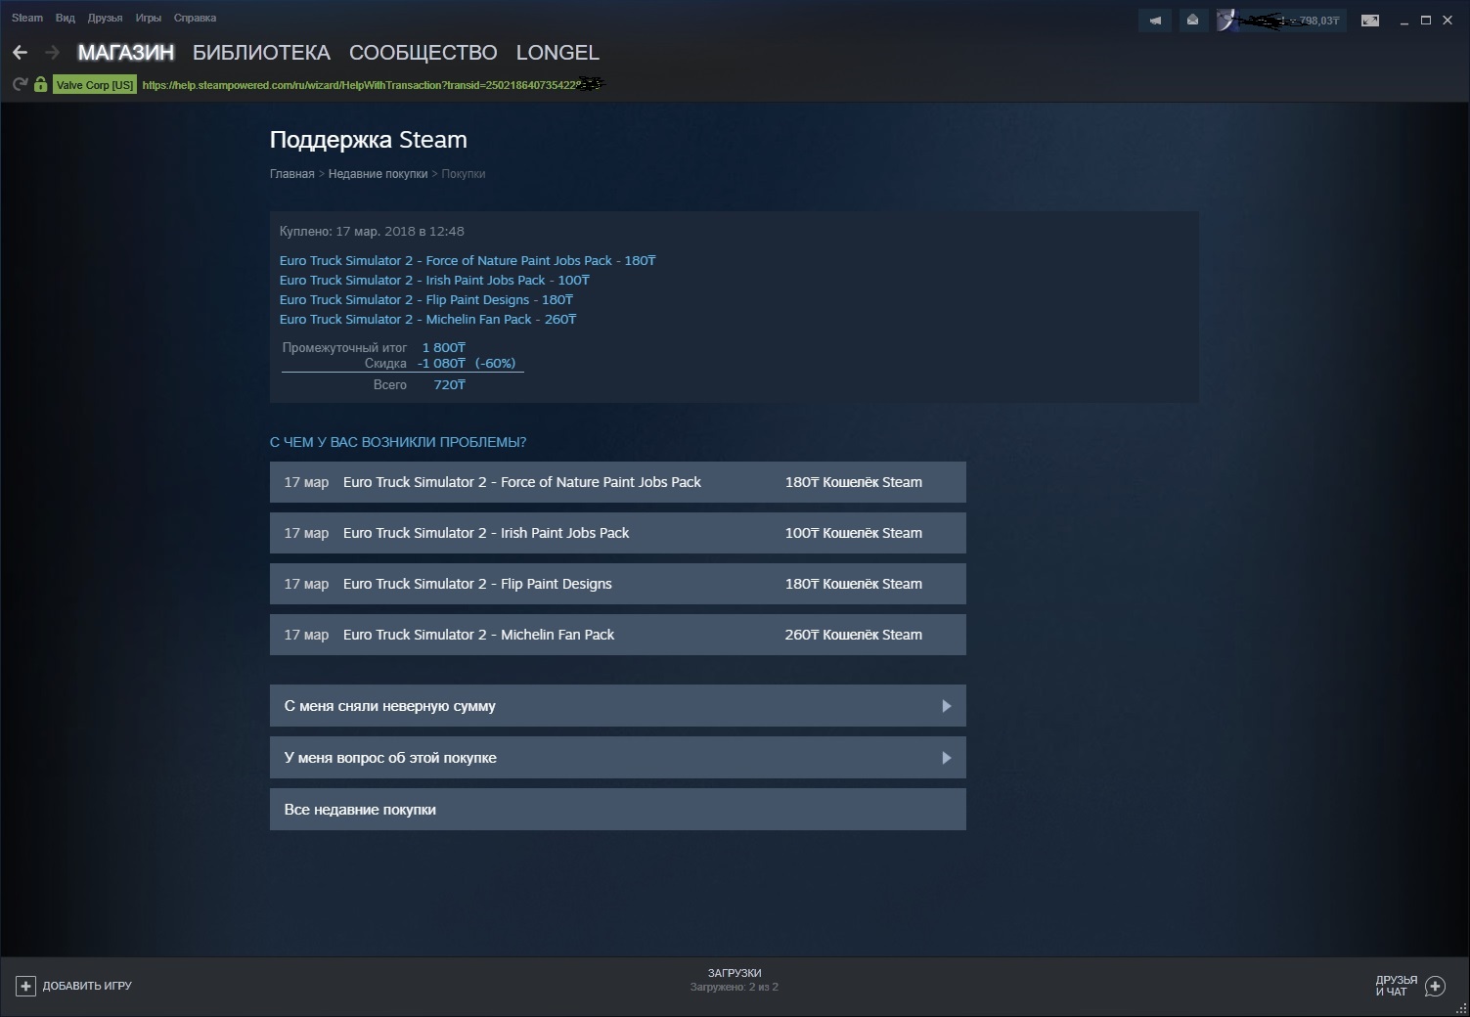Click the green SSL padlock icon
The height and width of the screenshot is (1017, 1470).
[x=40, y=85]
